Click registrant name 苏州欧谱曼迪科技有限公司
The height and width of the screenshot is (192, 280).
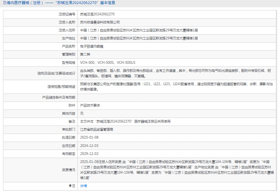(100, 22)
